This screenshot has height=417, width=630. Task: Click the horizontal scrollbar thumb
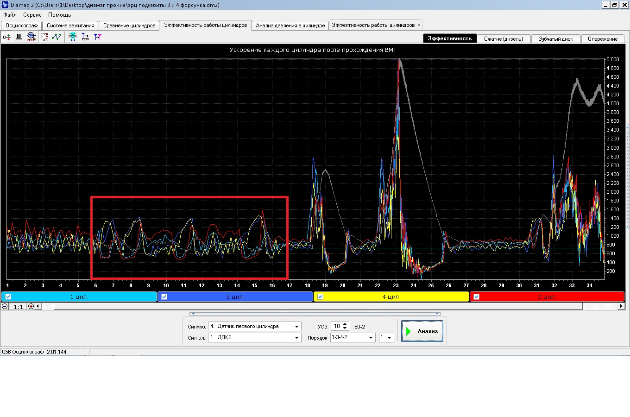(x=318, y=306)
